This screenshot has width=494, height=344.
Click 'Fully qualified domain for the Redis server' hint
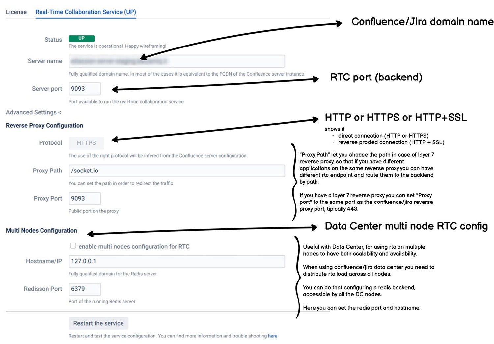click(113, 274)
